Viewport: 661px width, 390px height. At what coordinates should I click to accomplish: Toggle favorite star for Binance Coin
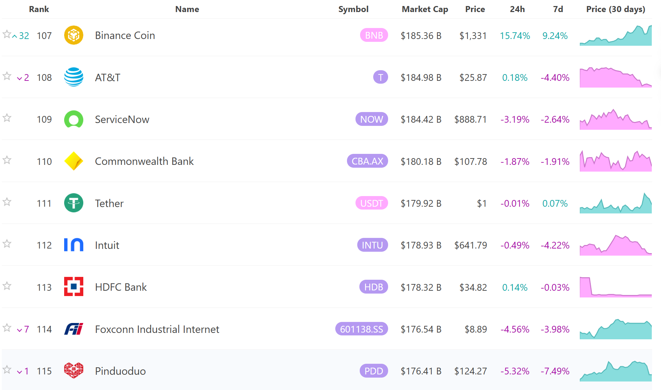7,34
